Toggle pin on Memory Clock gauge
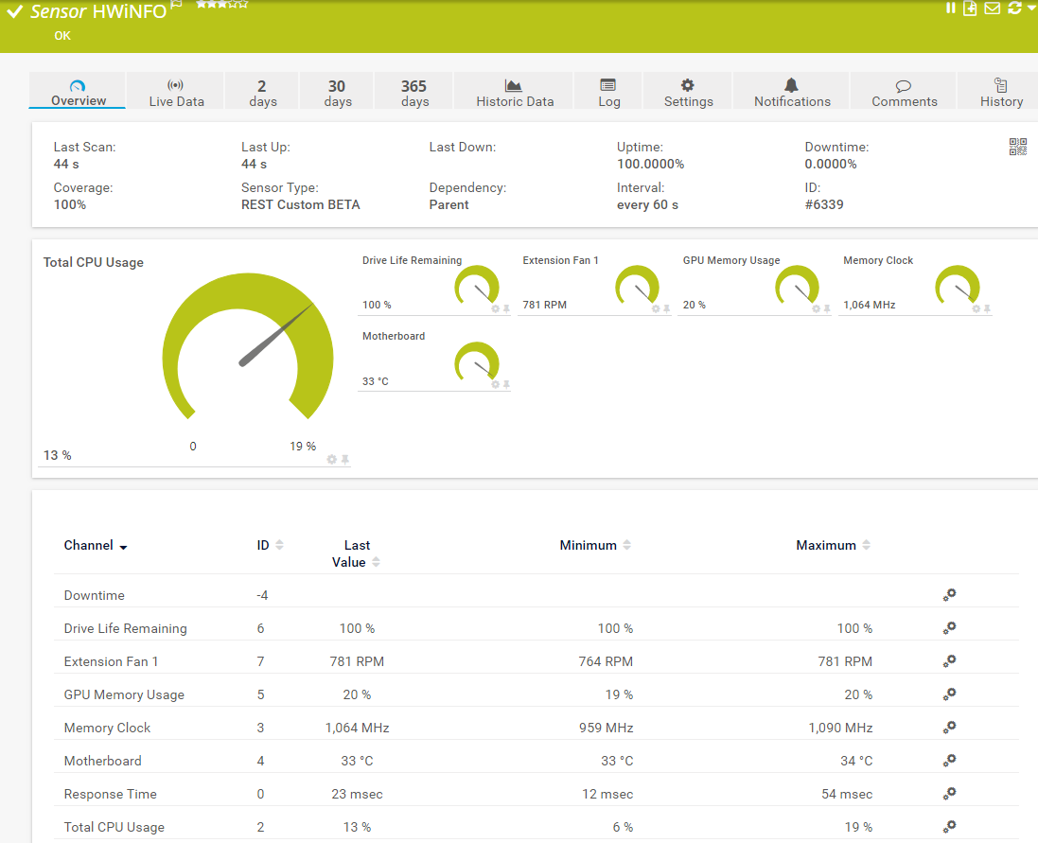 [987, 308]
